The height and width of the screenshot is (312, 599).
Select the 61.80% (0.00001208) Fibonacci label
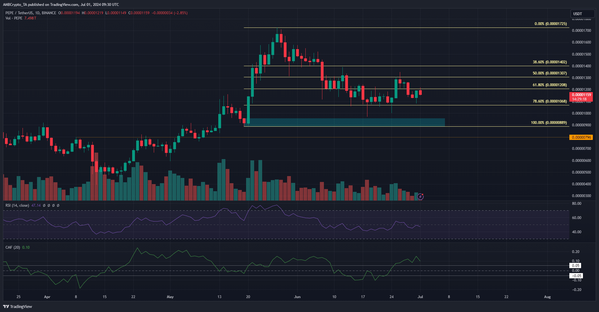[550, 85]
